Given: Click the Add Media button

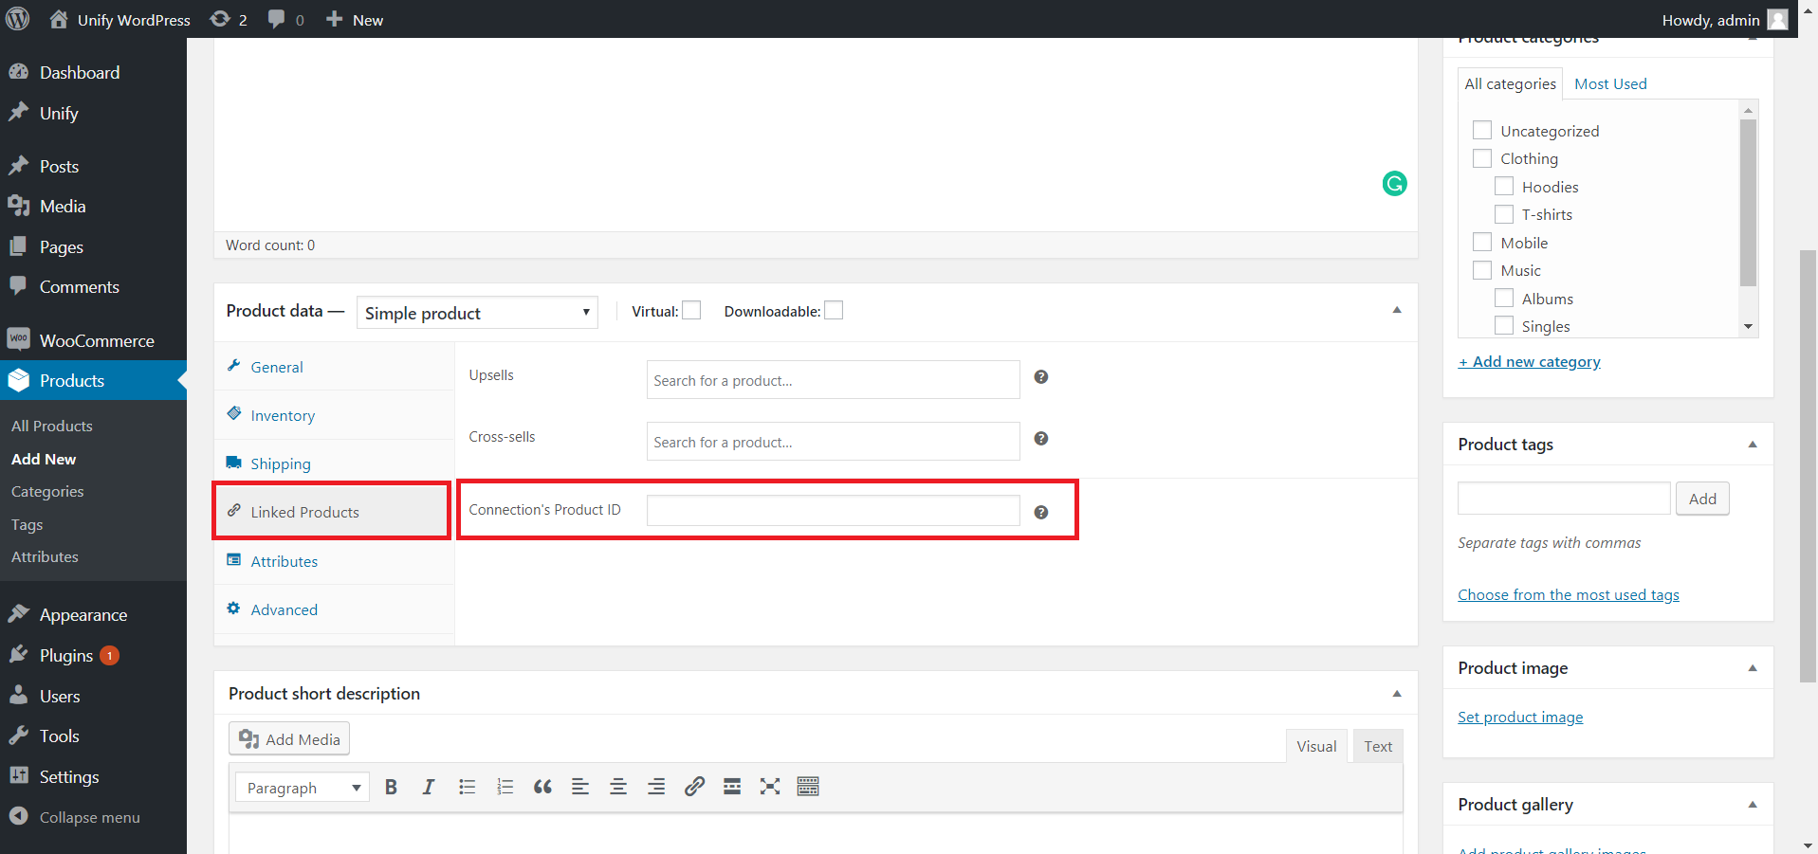Looking at the screenshot, I should [x=289, y=739].
